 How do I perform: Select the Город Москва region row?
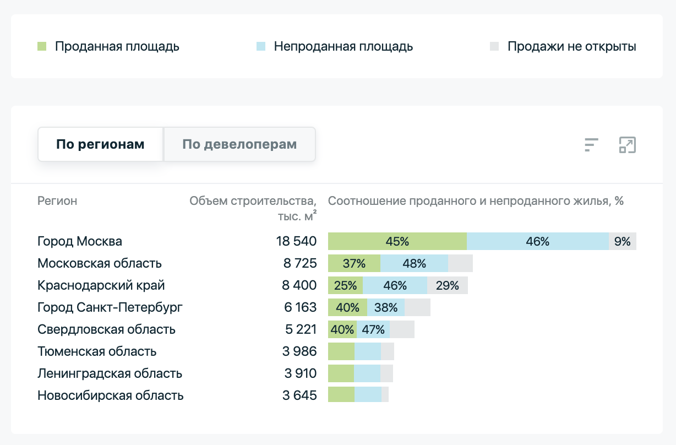point(80,241)
